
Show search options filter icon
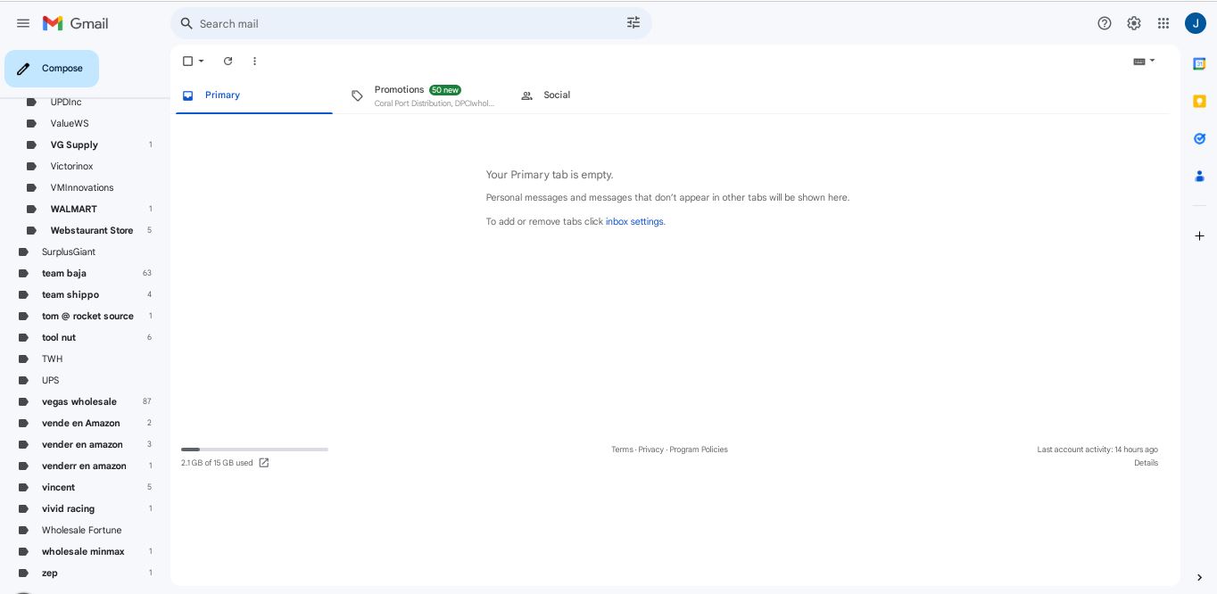tap(633, 23)
